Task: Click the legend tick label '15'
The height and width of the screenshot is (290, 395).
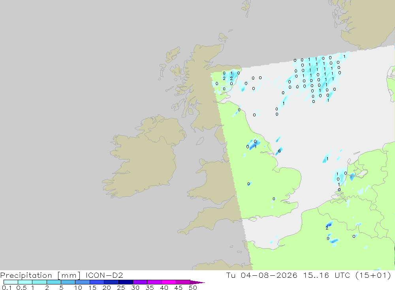Action: tap(92, 288)
